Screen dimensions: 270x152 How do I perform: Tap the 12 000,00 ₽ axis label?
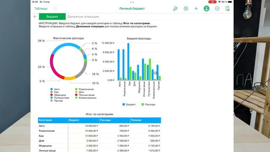[108, 43]
